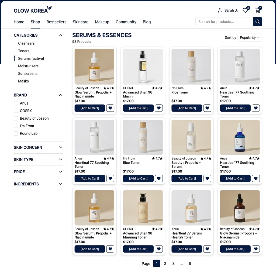Image resolution: width=276 pixels, height=276 pixels.
Task: Add COSRX Advanced Snail 96 Mucin to cart
Action: 138,108
